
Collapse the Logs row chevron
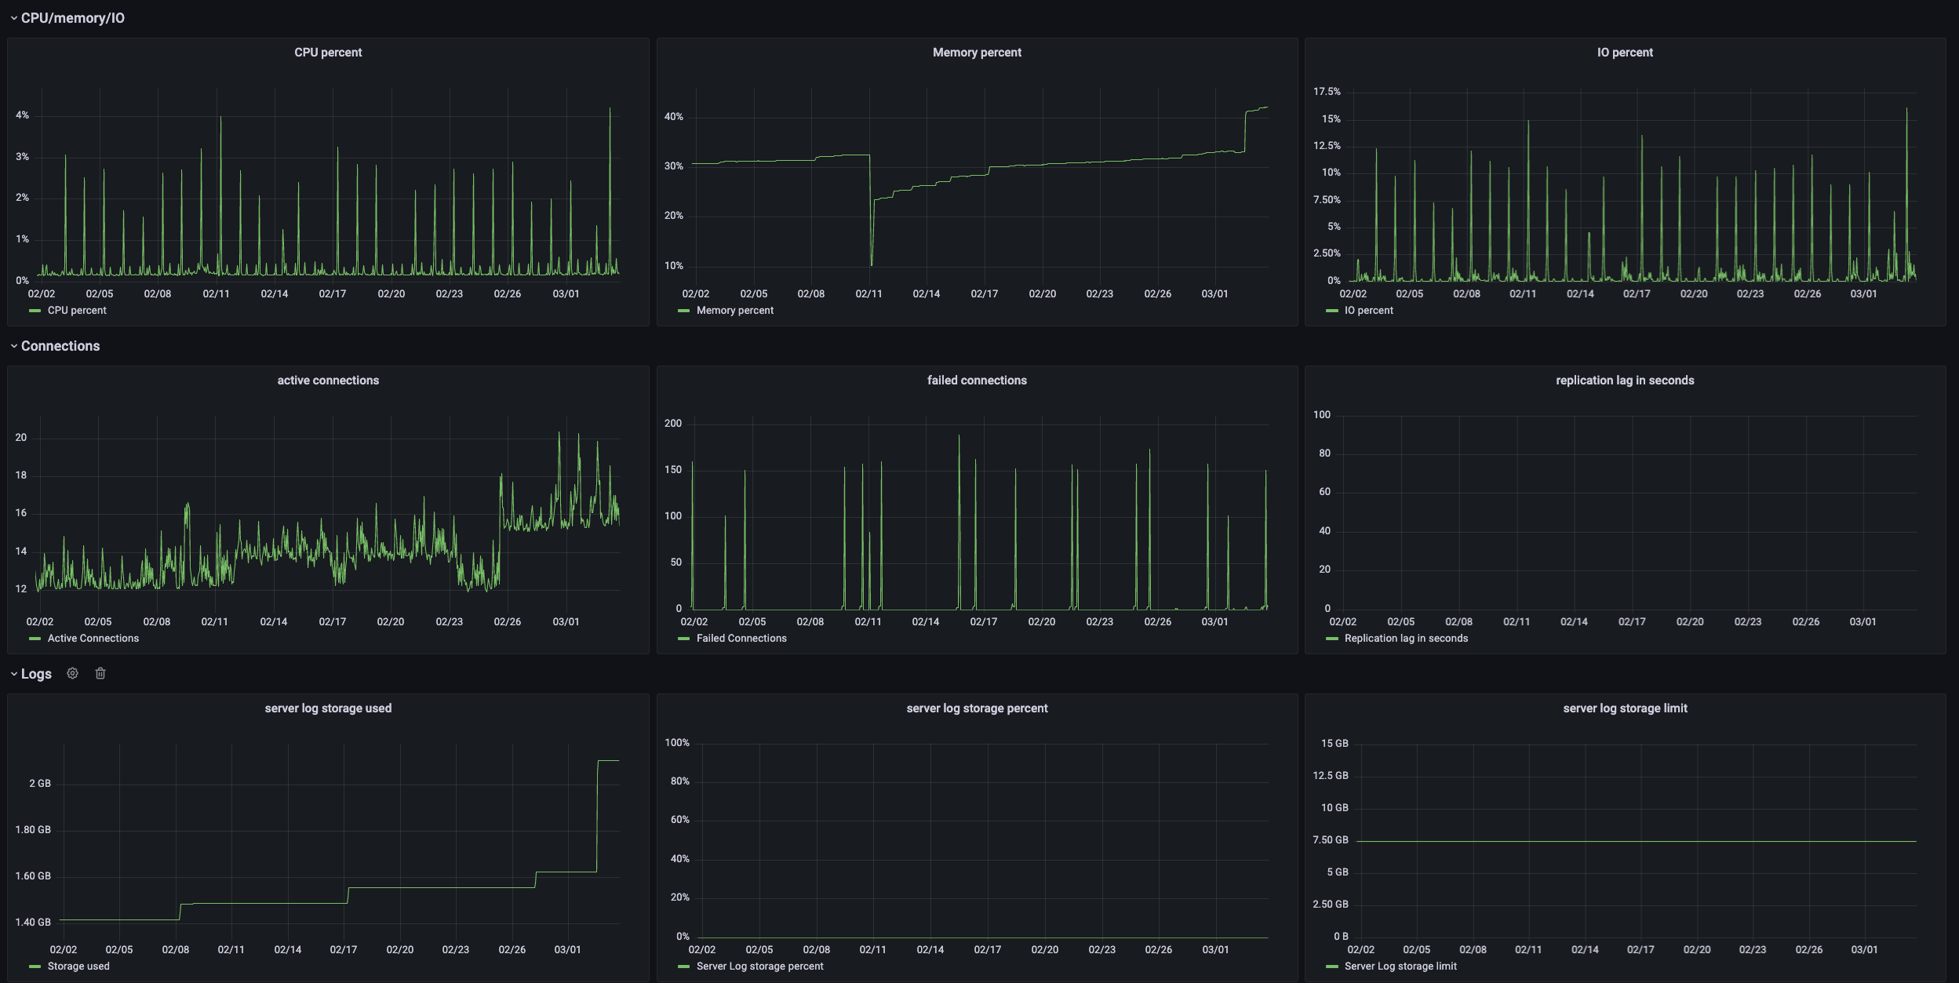(x=13, y=674)
